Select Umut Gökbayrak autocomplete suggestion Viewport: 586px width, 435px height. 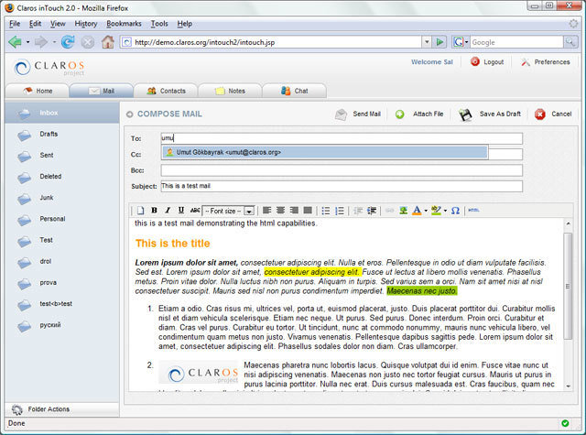pos(325,152)
